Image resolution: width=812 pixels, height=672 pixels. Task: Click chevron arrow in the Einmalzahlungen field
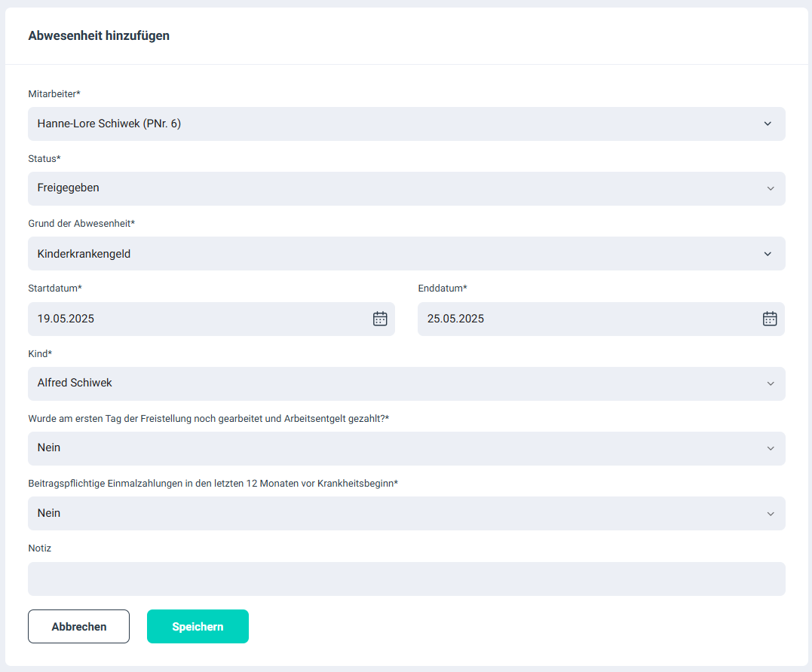pyautogui.click(x=770, y=514)
